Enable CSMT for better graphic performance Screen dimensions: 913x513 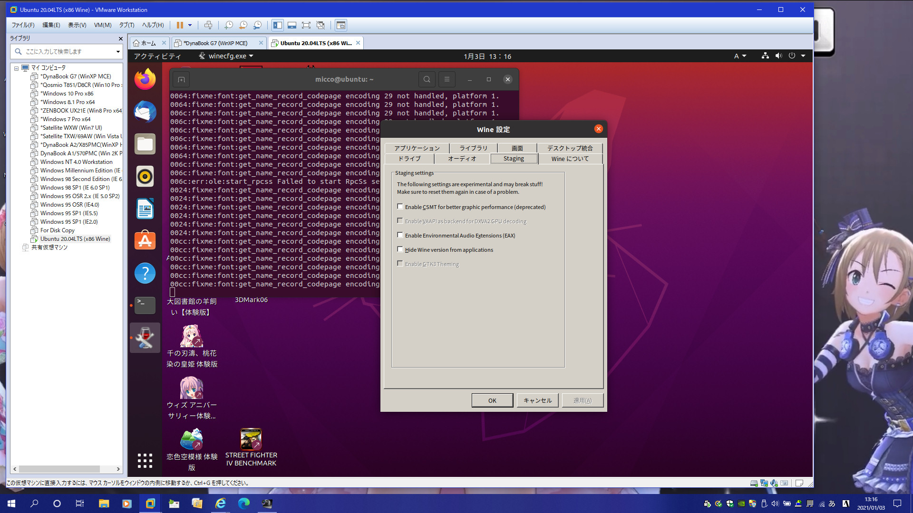click(x=400, y=207)
